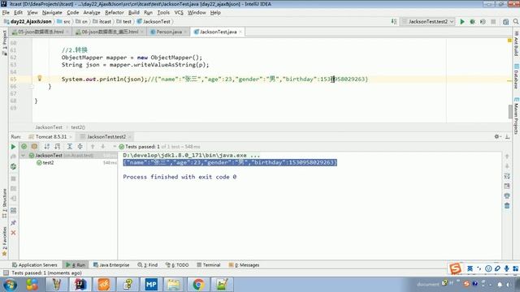Go to next failed test arrow
The height and width of the screenshot is (292, 520).
[x=103, y=146]
